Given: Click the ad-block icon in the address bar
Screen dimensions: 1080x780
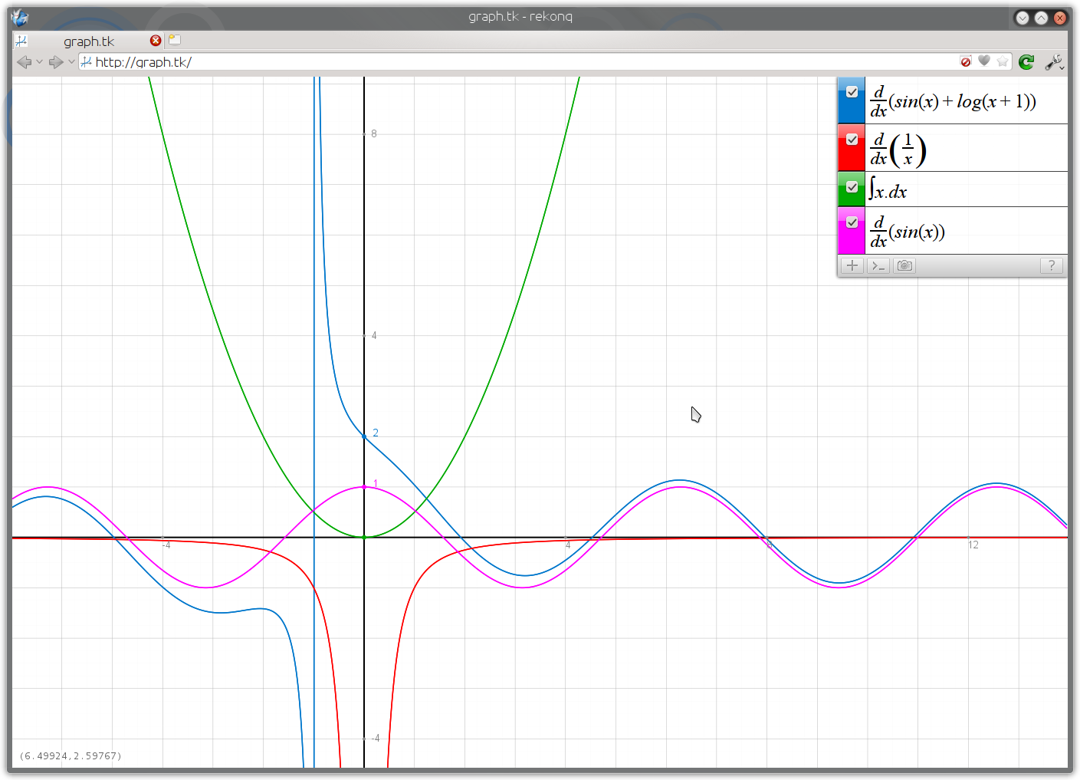Looking at the screenshot, I should coord(966,61).
